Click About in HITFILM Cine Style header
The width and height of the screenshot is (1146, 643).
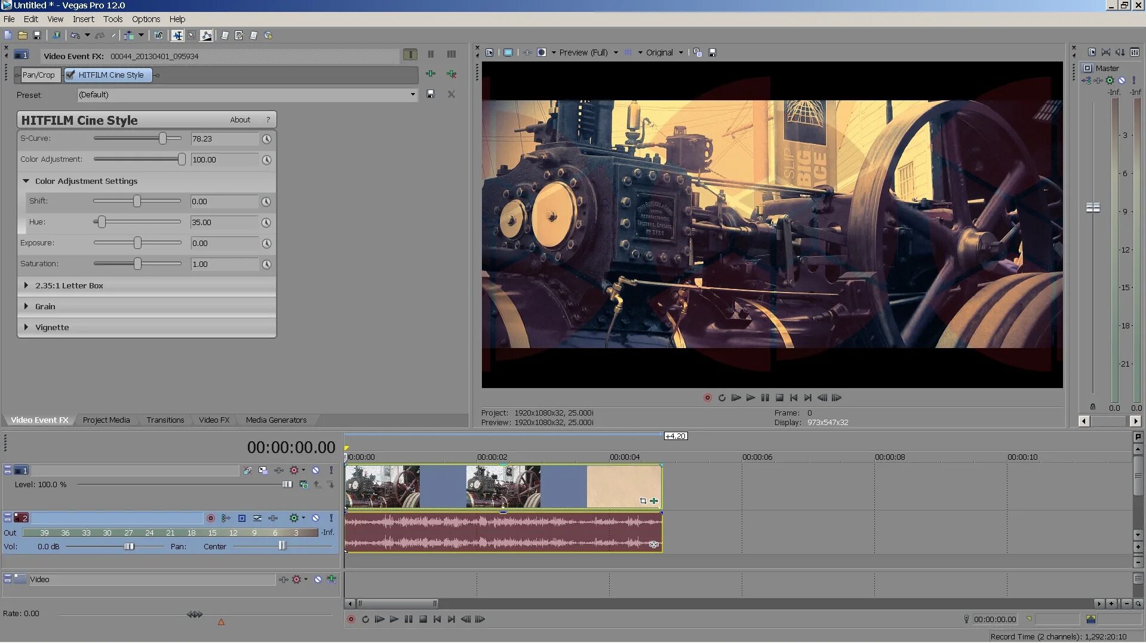[x=240, y=119]
